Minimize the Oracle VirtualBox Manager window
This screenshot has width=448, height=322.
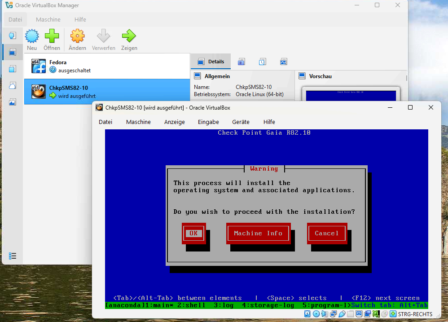(356, 5)
